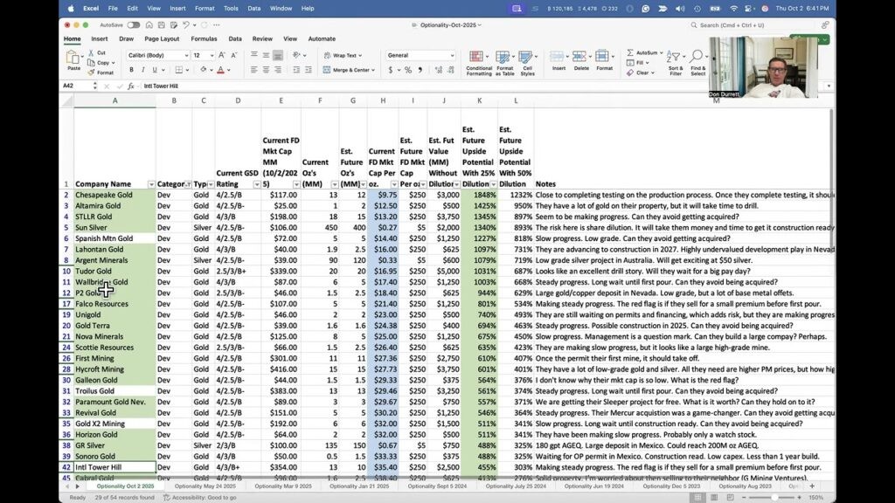This screenshot has width=895, height=503.
Task: Align cell text to top
Action: pos(254,55)
